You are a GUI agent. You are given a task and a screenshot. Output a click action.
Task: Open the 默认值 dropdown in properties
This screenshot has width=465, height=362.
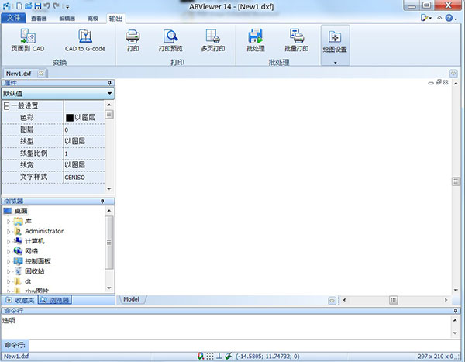click(x=109, y=93)
